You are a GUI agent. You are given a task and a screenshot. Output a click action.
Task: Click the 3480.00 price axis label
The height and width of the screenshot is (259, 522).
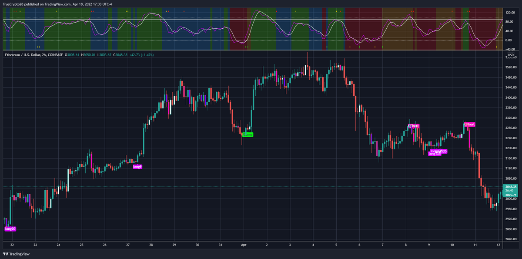coord(511,77)
